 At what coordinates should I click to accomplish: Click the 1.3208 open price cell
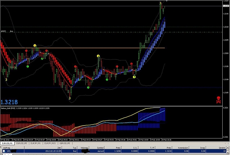(x=113, y=151)
